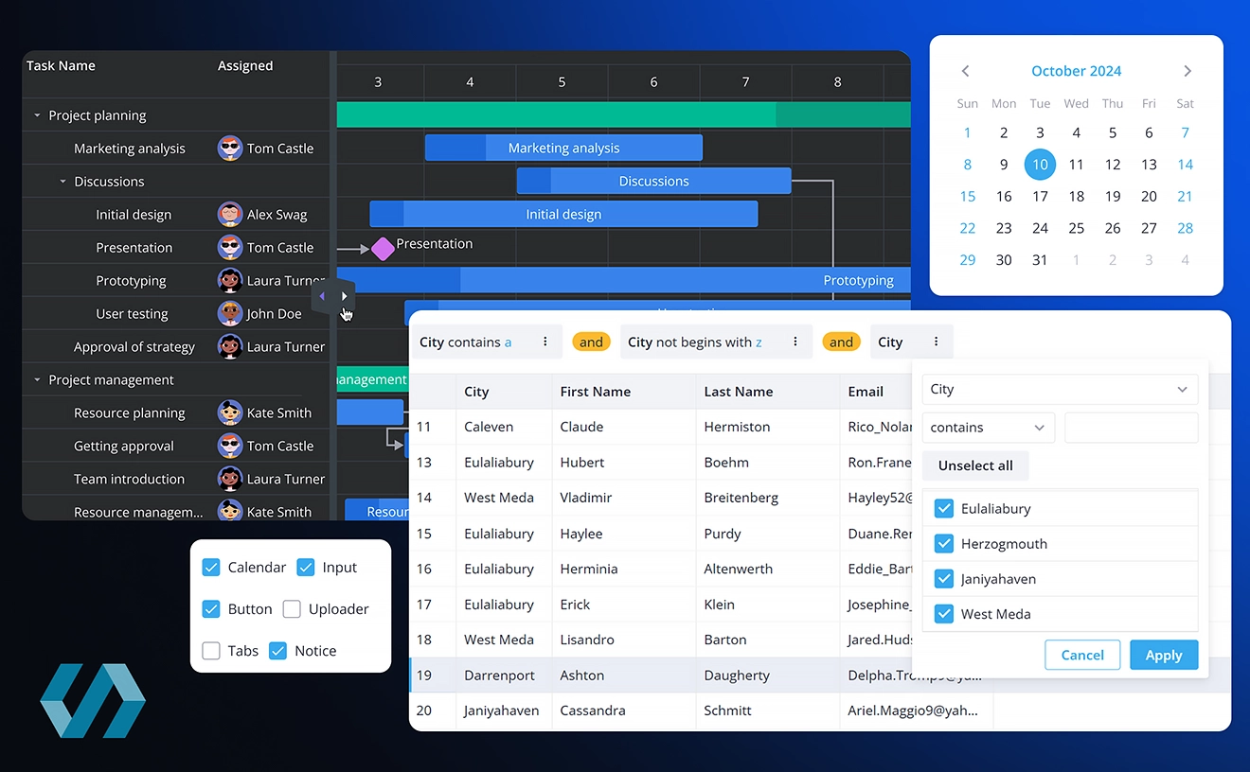Click John Doe's avatar in User testing row
Image resolution: width=1250 pixels, height=772 pixels.
pyautogui.click(x=229, y=313)
